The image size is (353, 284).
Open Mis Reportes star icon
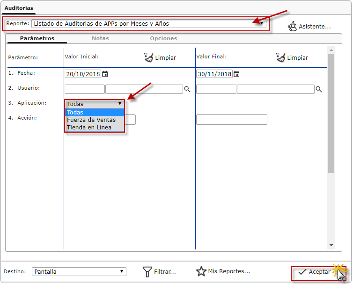[x=201, y=271]
